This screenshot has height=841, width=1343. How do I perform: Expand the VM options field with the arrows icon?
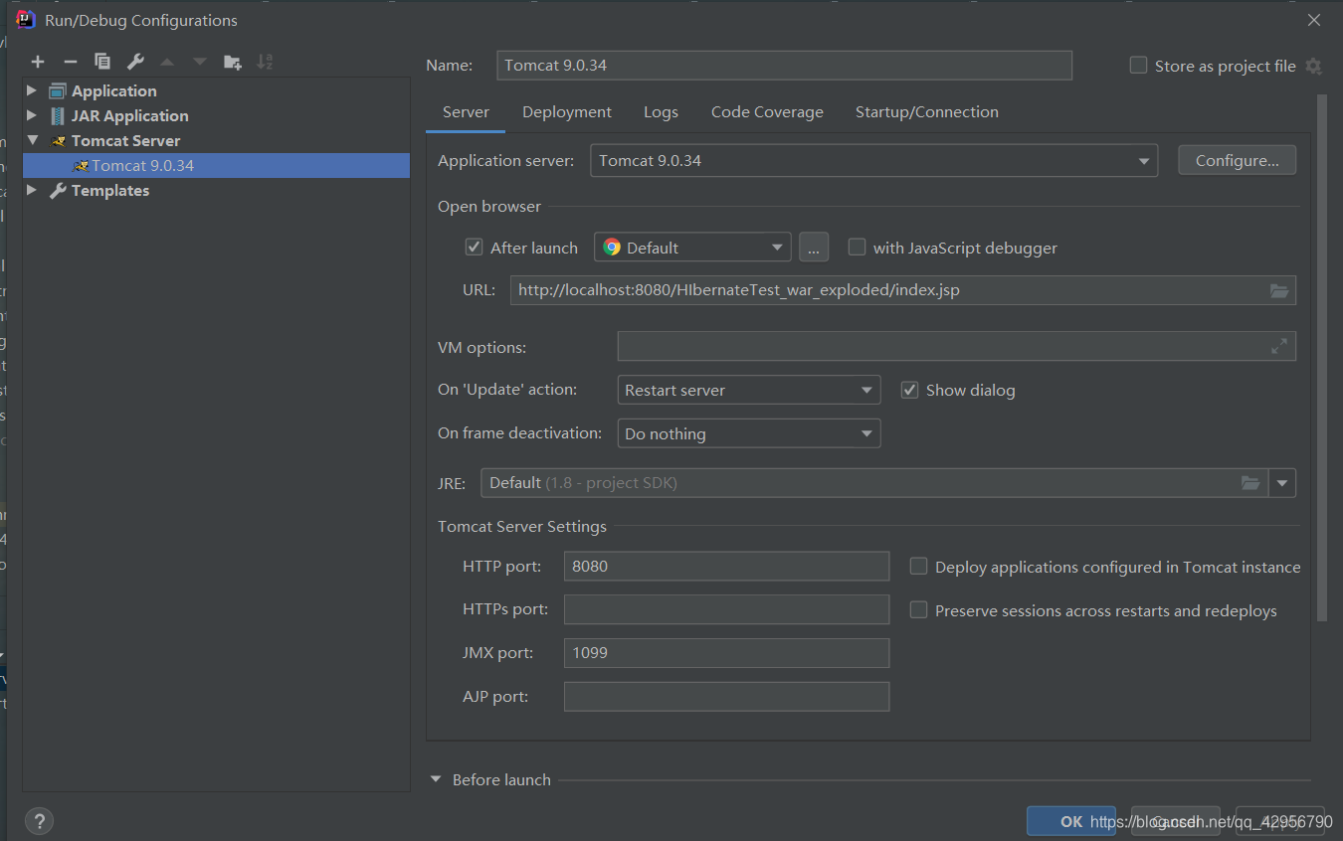tap(1279, 346)
